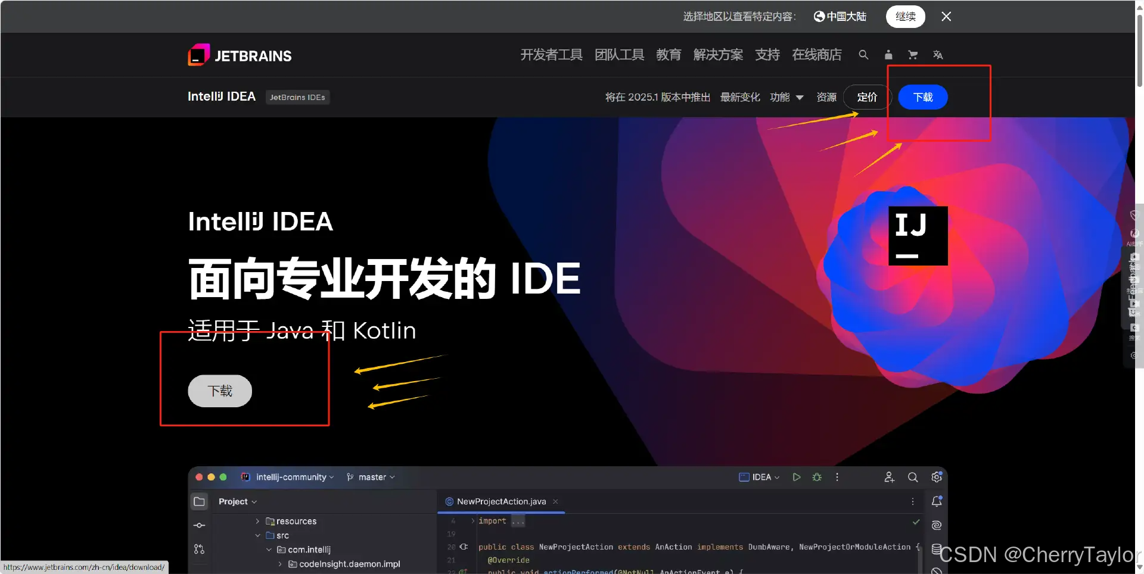Open the master branch switcher
The width and height of the screenshot is (1144, 574).
pos(371,476)
